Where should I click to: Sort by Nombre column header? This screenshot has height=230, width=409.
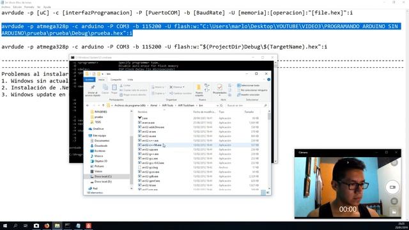[143, 112]
